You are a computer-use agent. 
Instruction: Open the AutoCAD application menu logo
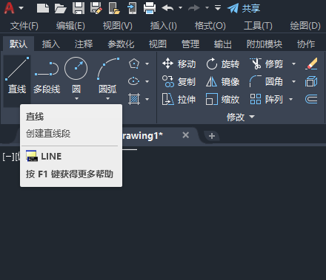pyautogui.click(x=10, y=8)
